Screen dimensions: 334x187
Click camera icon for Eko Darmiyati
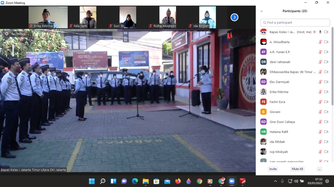click(326, 82)
